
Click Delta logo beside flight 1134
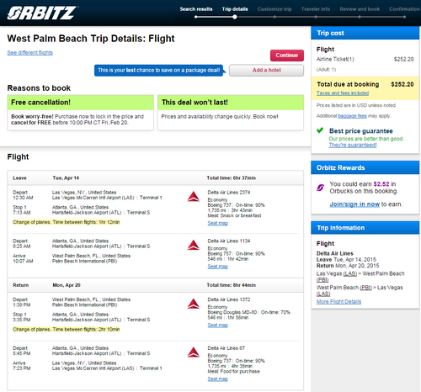194,246
